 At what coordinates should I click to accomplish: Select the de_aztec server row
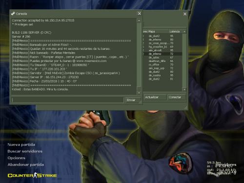[x=163, y=58]
